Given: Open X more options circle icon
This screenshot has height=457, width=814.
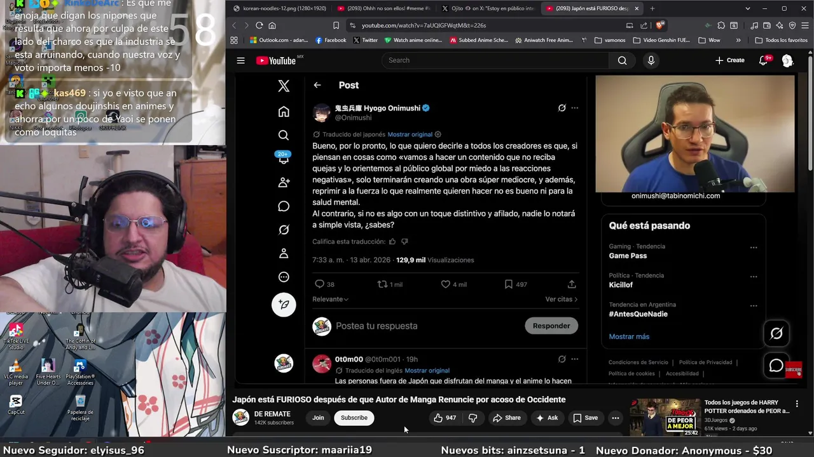Looking at the screenshot, I should click(284, 277).
